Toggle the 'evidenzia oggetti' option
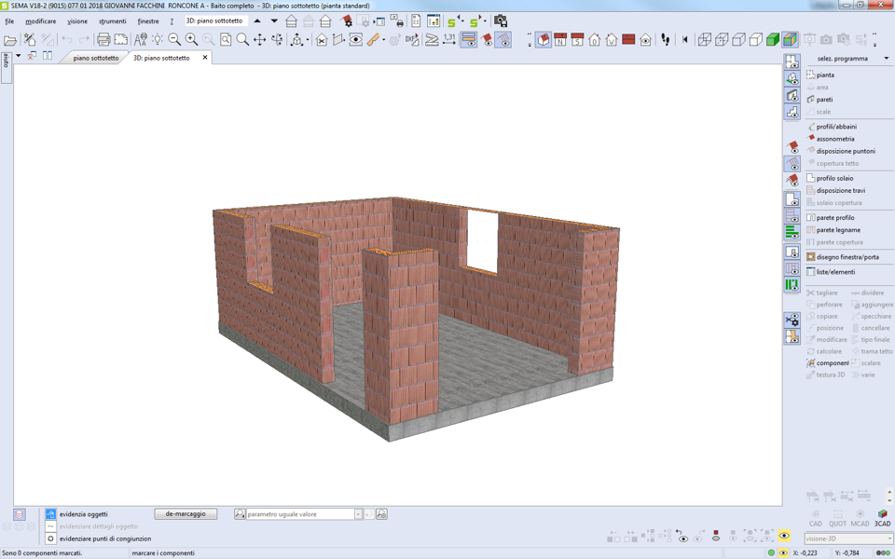 pyautogui.click(x=51, y=514)
